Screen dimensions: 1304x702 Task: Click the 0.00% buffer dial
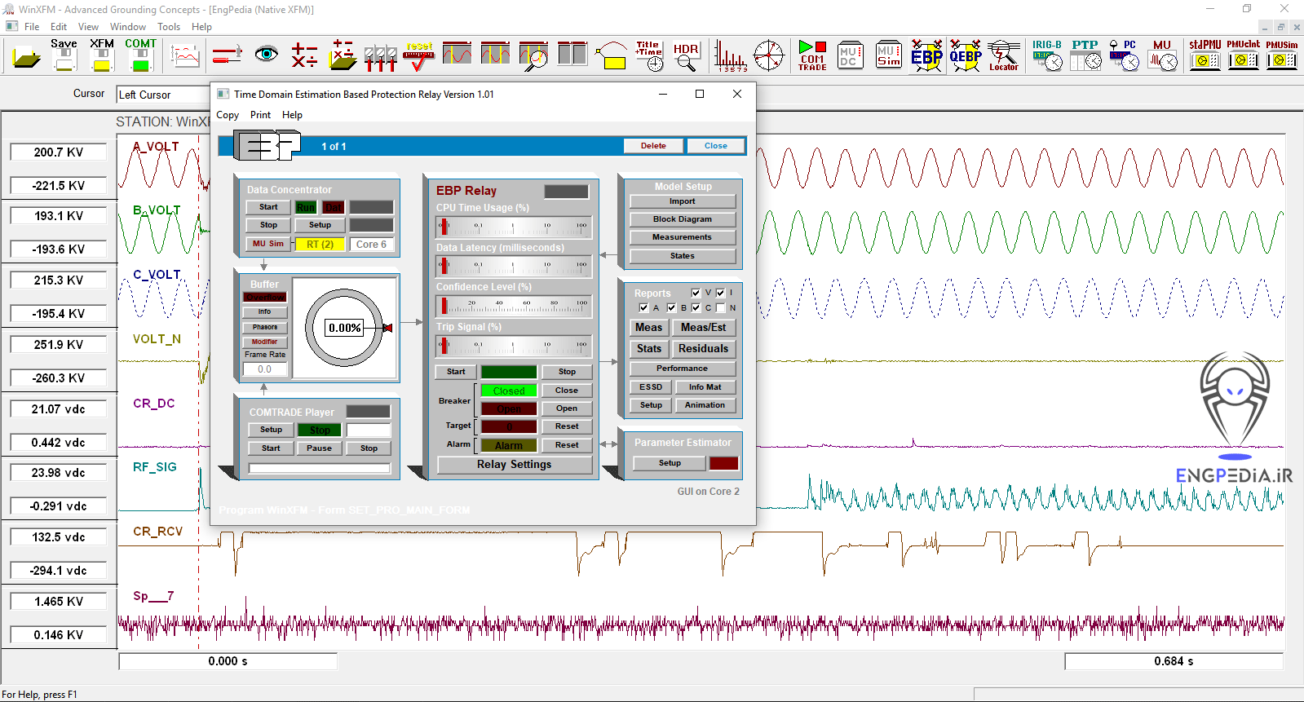[x=345, y=328]
